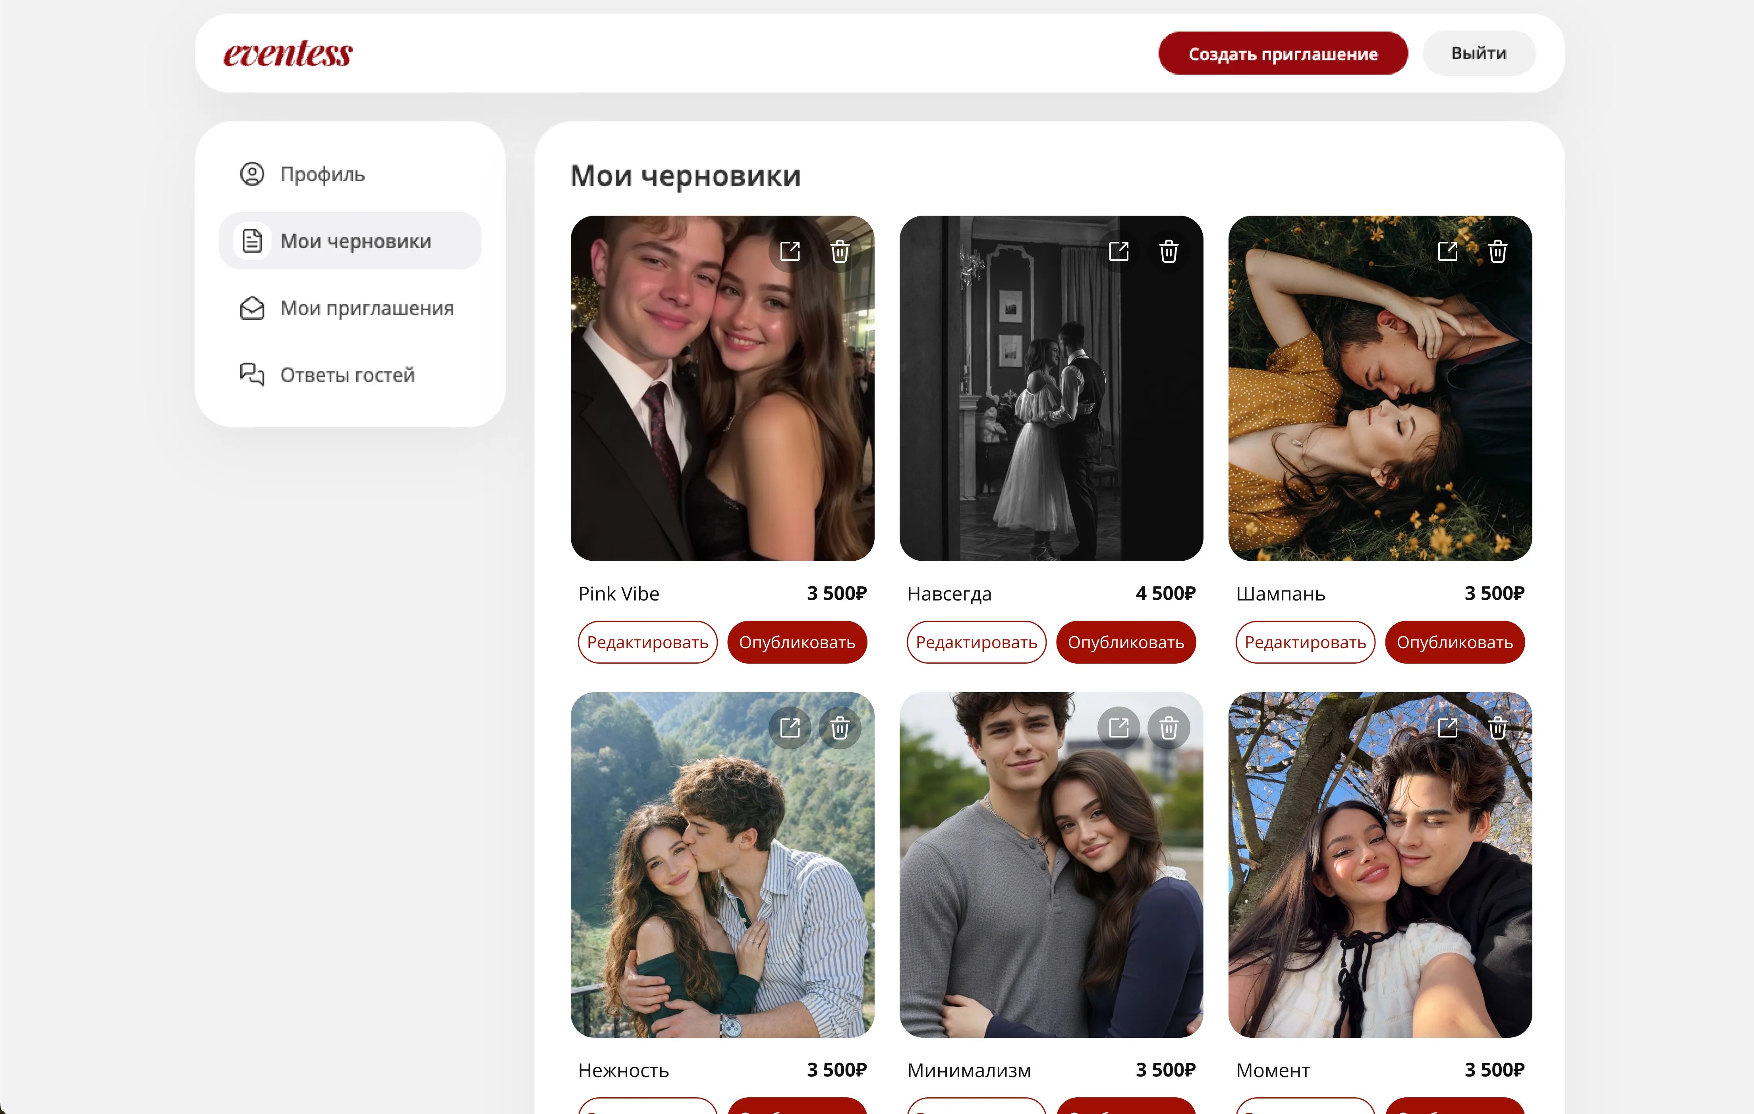Click trash icon on Навсегда card

pos(1169,252)
